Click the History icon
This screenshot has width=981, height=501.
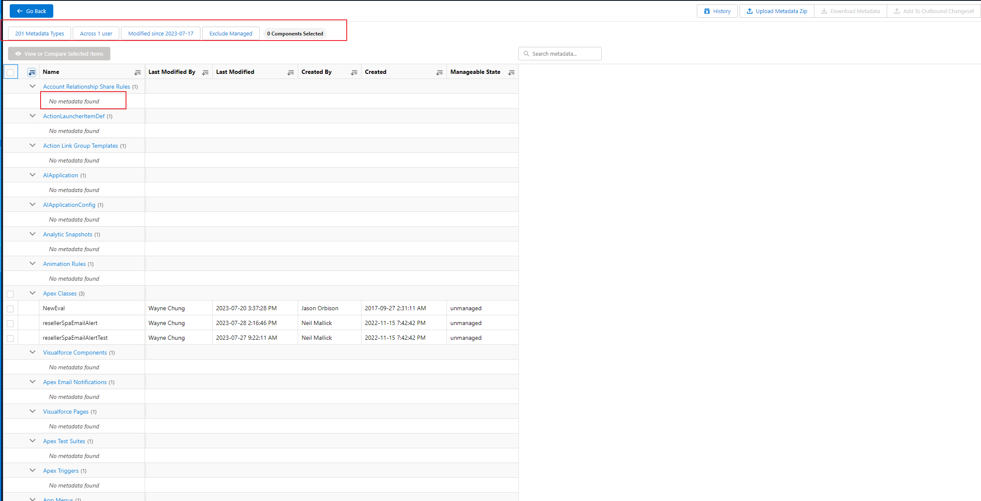click(x=706, y=11)
